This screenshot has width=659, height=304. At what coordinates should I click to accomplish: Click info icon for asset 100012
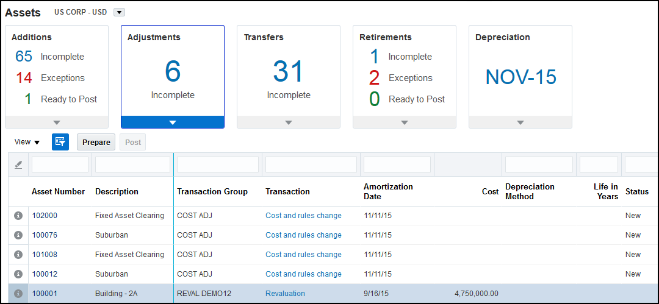[x=18, y=274]
